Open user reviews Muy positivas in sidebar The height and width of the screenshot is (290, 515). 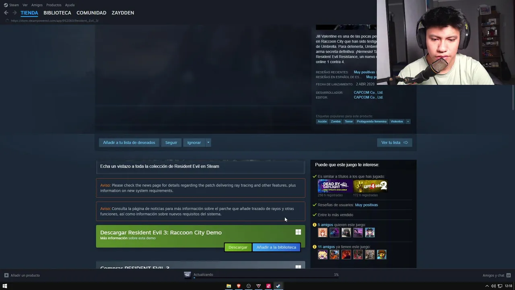pos(367,205)
